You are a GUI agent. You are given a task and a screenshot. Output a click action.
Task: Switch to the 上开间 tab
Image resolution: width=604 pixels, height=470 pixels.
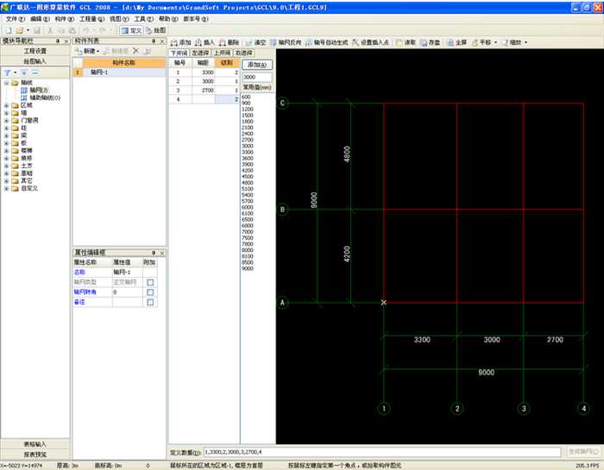(x=222, y=53)
